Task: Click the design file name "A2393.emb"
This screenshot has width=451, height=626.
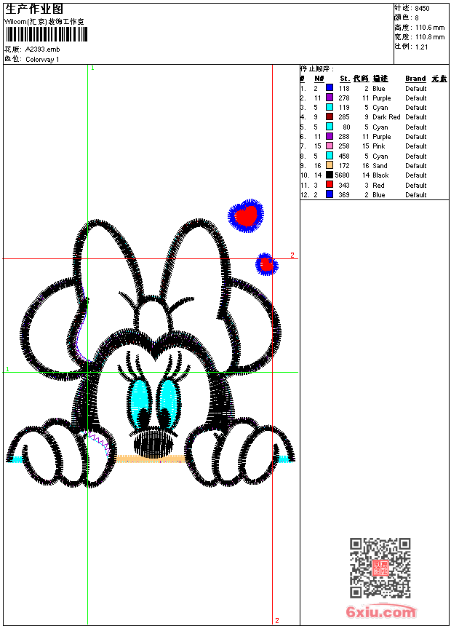Action: tap(43, 49)
